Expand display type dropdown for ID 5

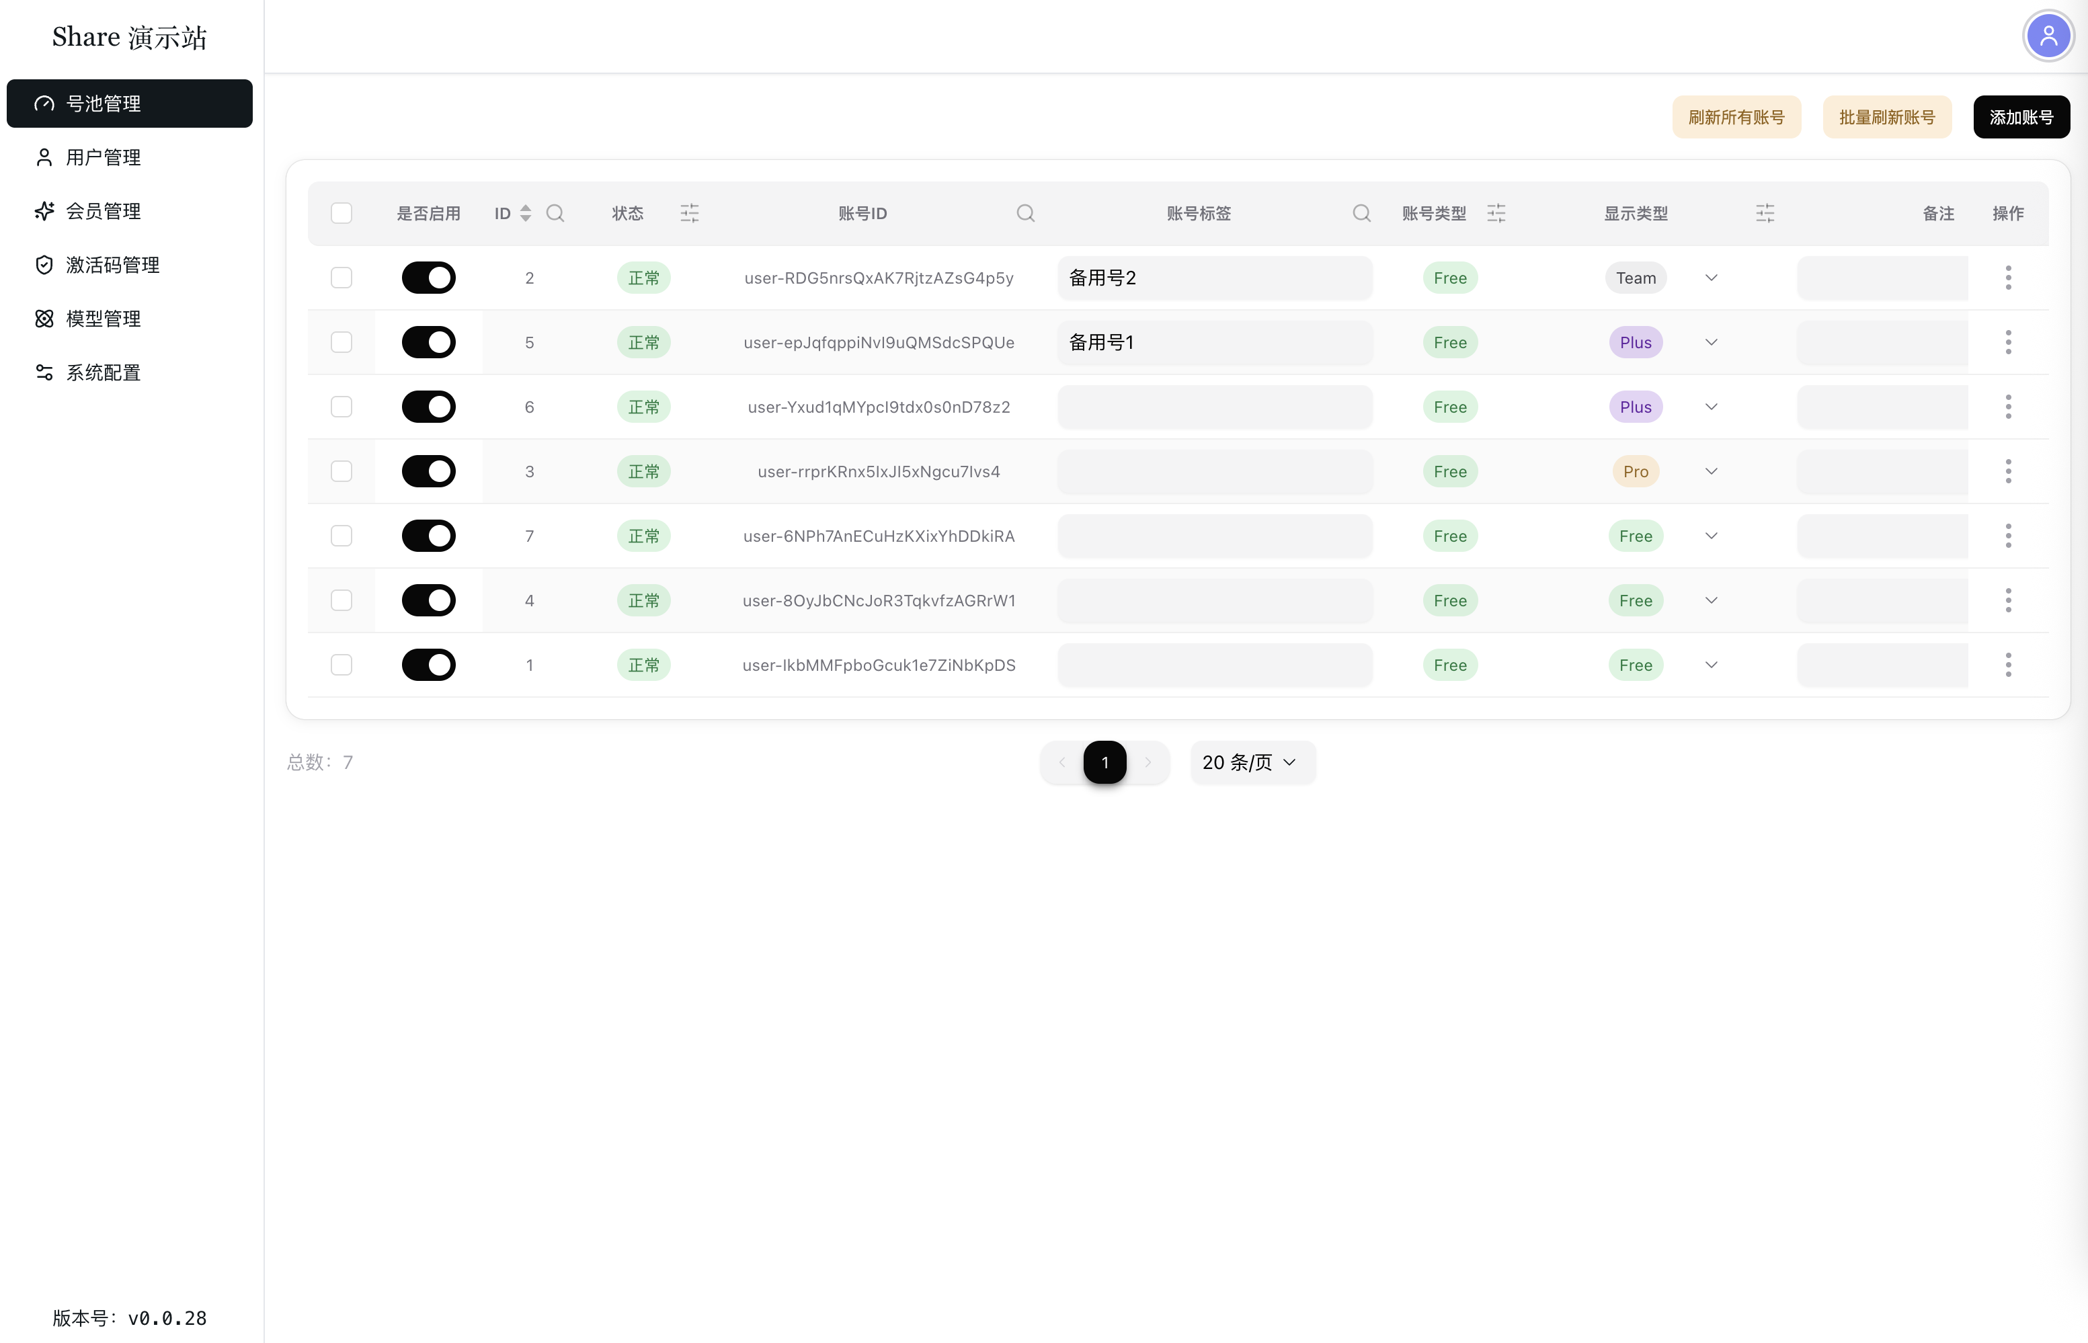[x=1710, y=342]
